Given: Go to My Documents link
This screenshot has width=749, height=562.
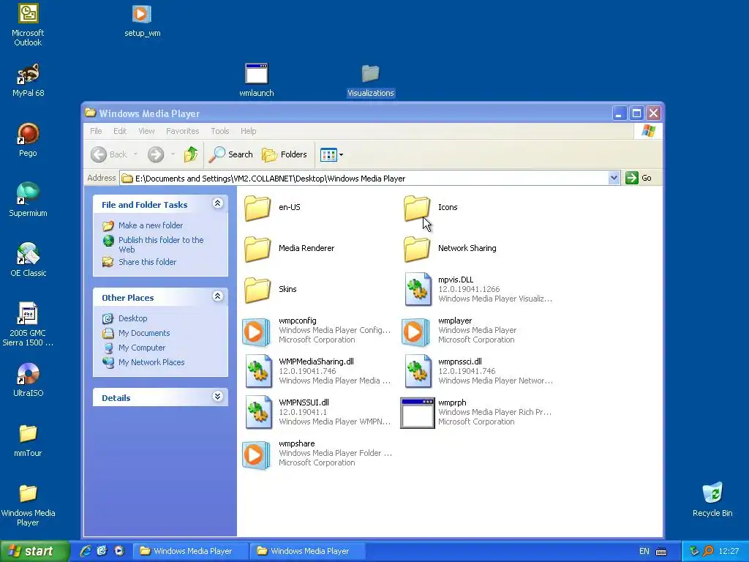Looking at the screenshot, I should click(144, 333).
